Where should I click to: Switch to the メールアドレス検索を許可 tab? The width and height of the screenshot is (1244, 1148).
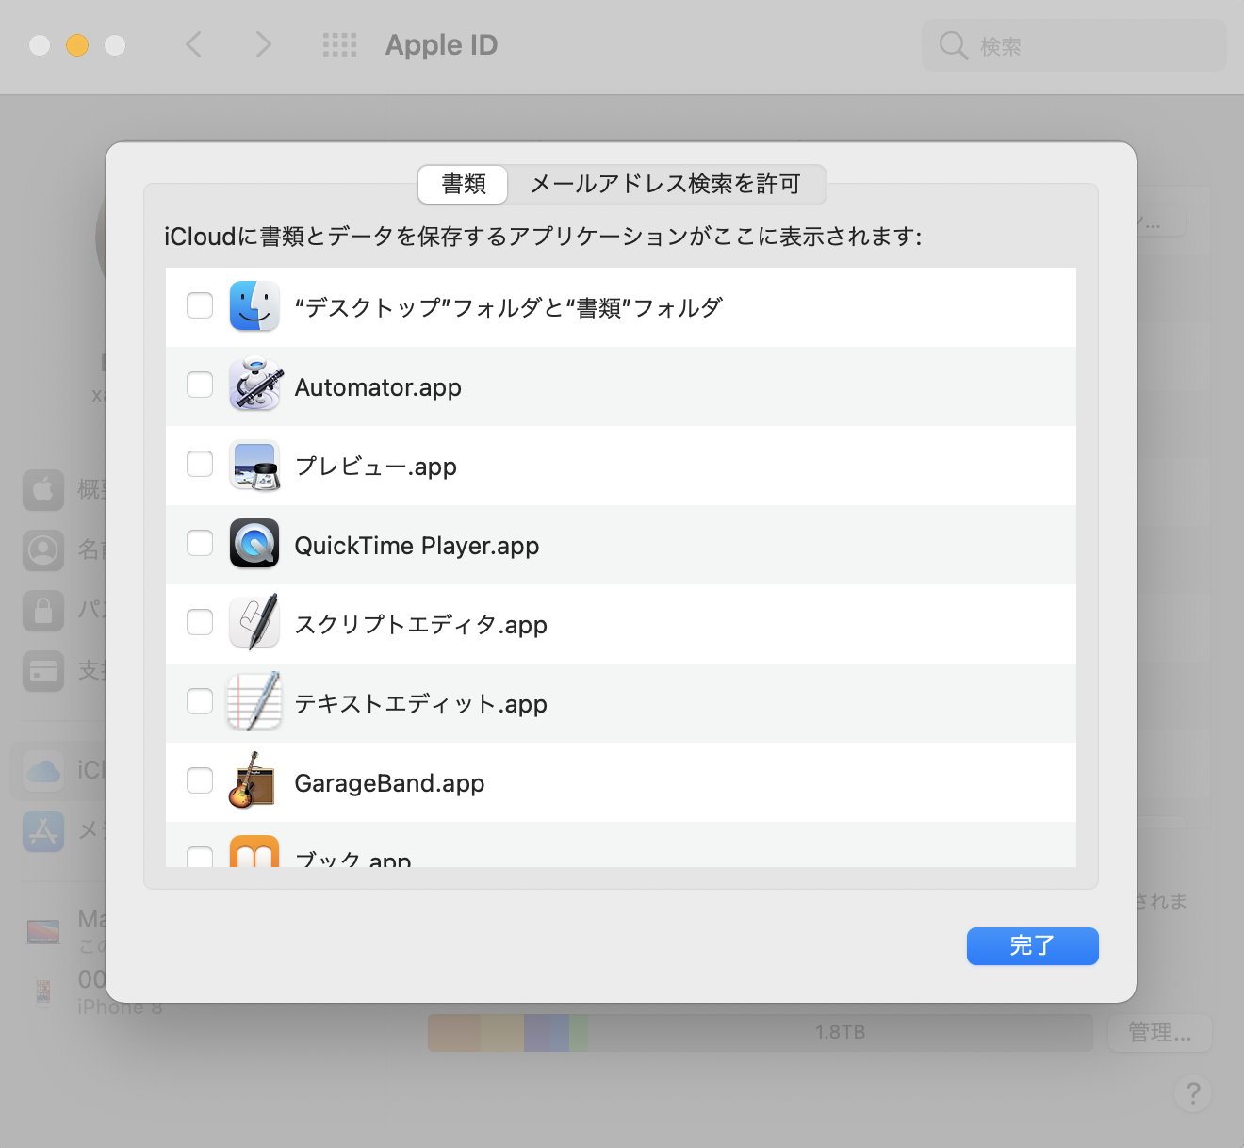tap(665, 184)
